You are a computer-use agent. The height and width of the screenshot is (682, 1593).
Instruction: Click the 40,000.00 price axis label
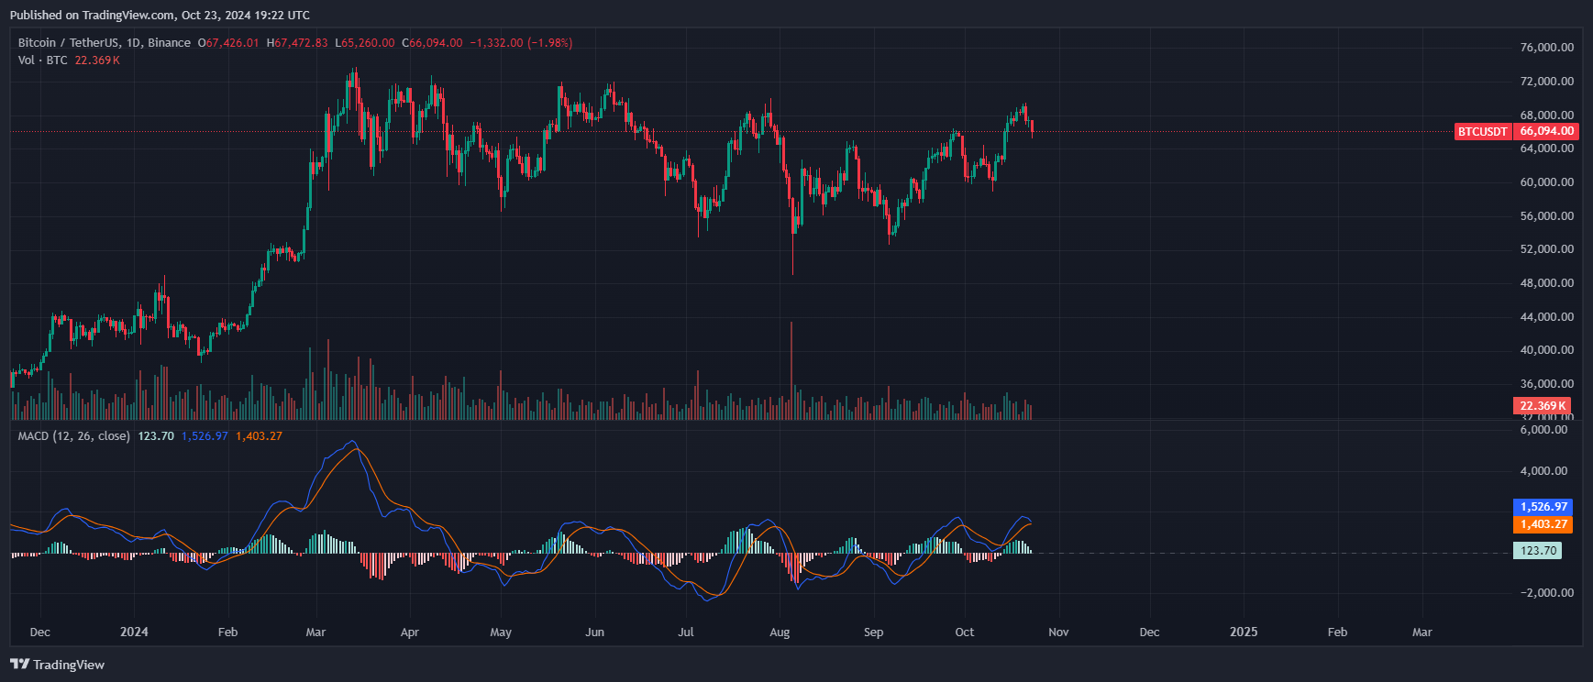click(x=1546, y=350)
